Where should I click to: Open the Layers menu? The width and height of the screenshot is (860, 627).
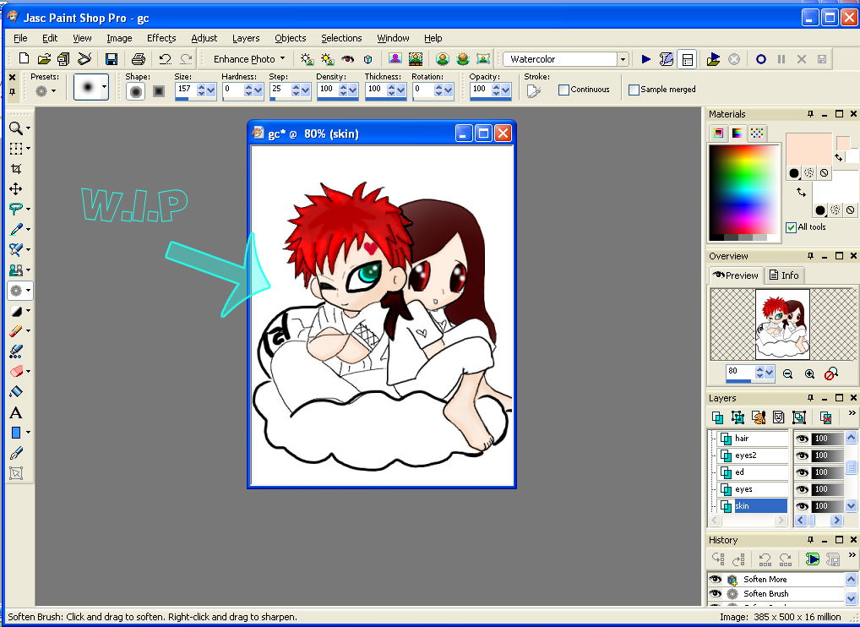(246, 38)
